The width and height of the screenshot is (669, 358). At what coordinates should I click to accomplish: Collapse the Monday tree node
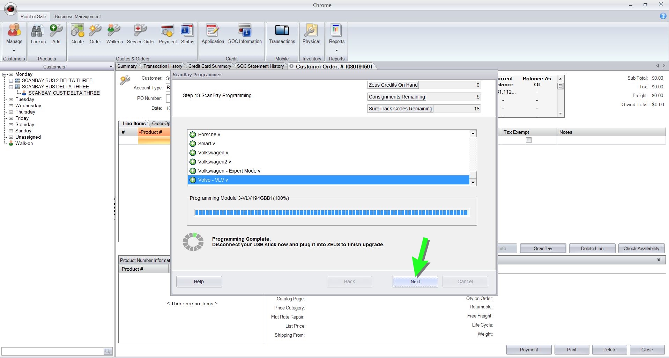pyautogui.click(x=5, y=74)
